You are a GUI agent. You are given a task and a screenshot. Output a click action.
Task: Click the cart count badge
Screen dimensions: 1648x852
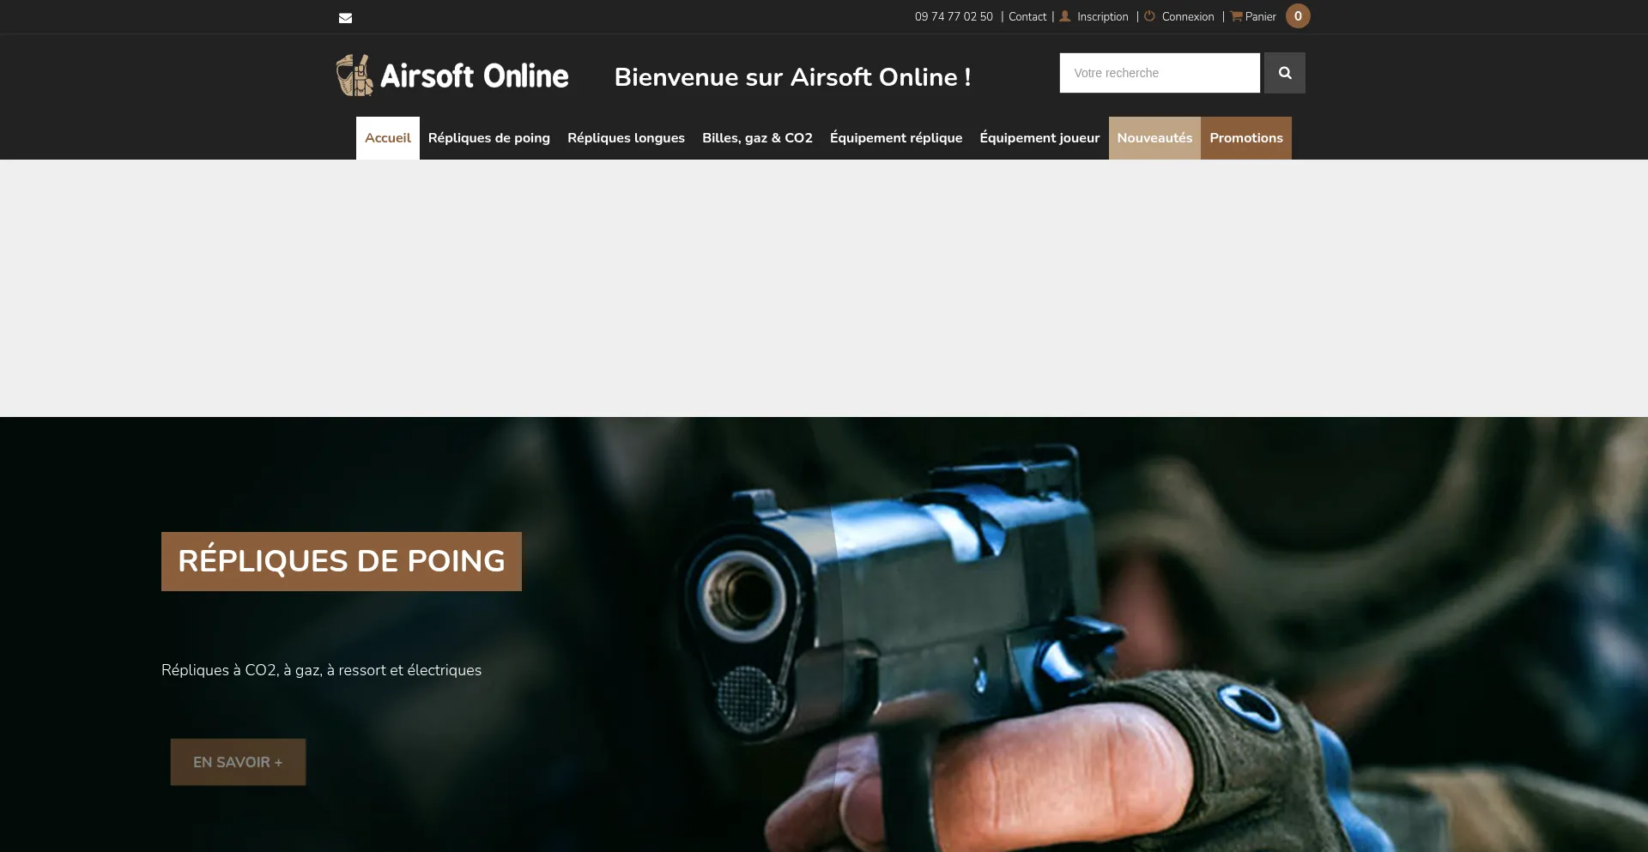pyautogui.click(x=1298, y=16)
